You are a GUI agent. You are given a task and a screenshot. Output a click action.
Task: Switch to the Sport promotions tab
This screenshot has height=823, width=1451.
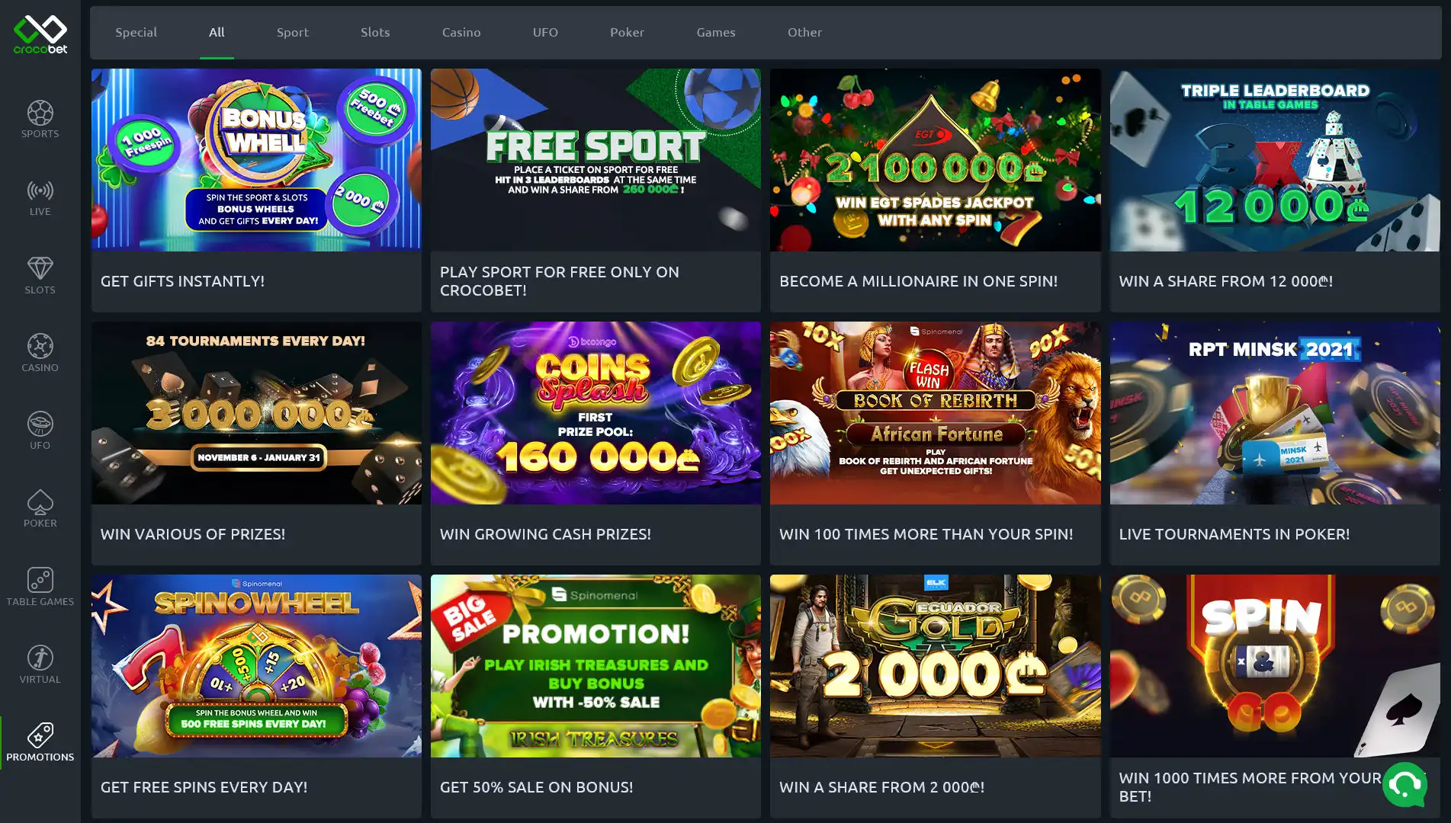[293, 32]
